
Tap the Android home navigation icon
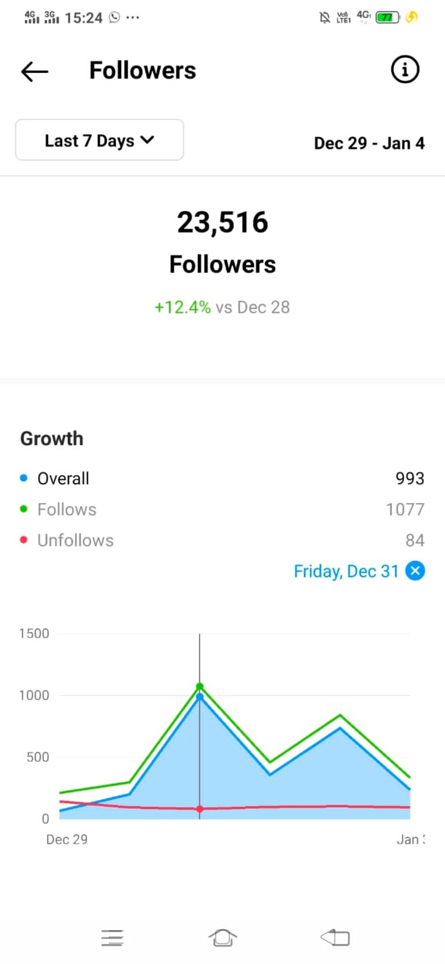(222, 938)
